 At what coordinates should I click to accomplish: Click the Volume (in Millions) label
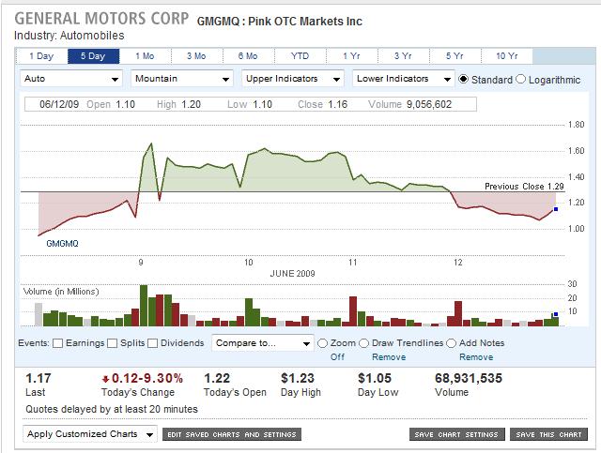pyautogui.click(x=61, y=292)
